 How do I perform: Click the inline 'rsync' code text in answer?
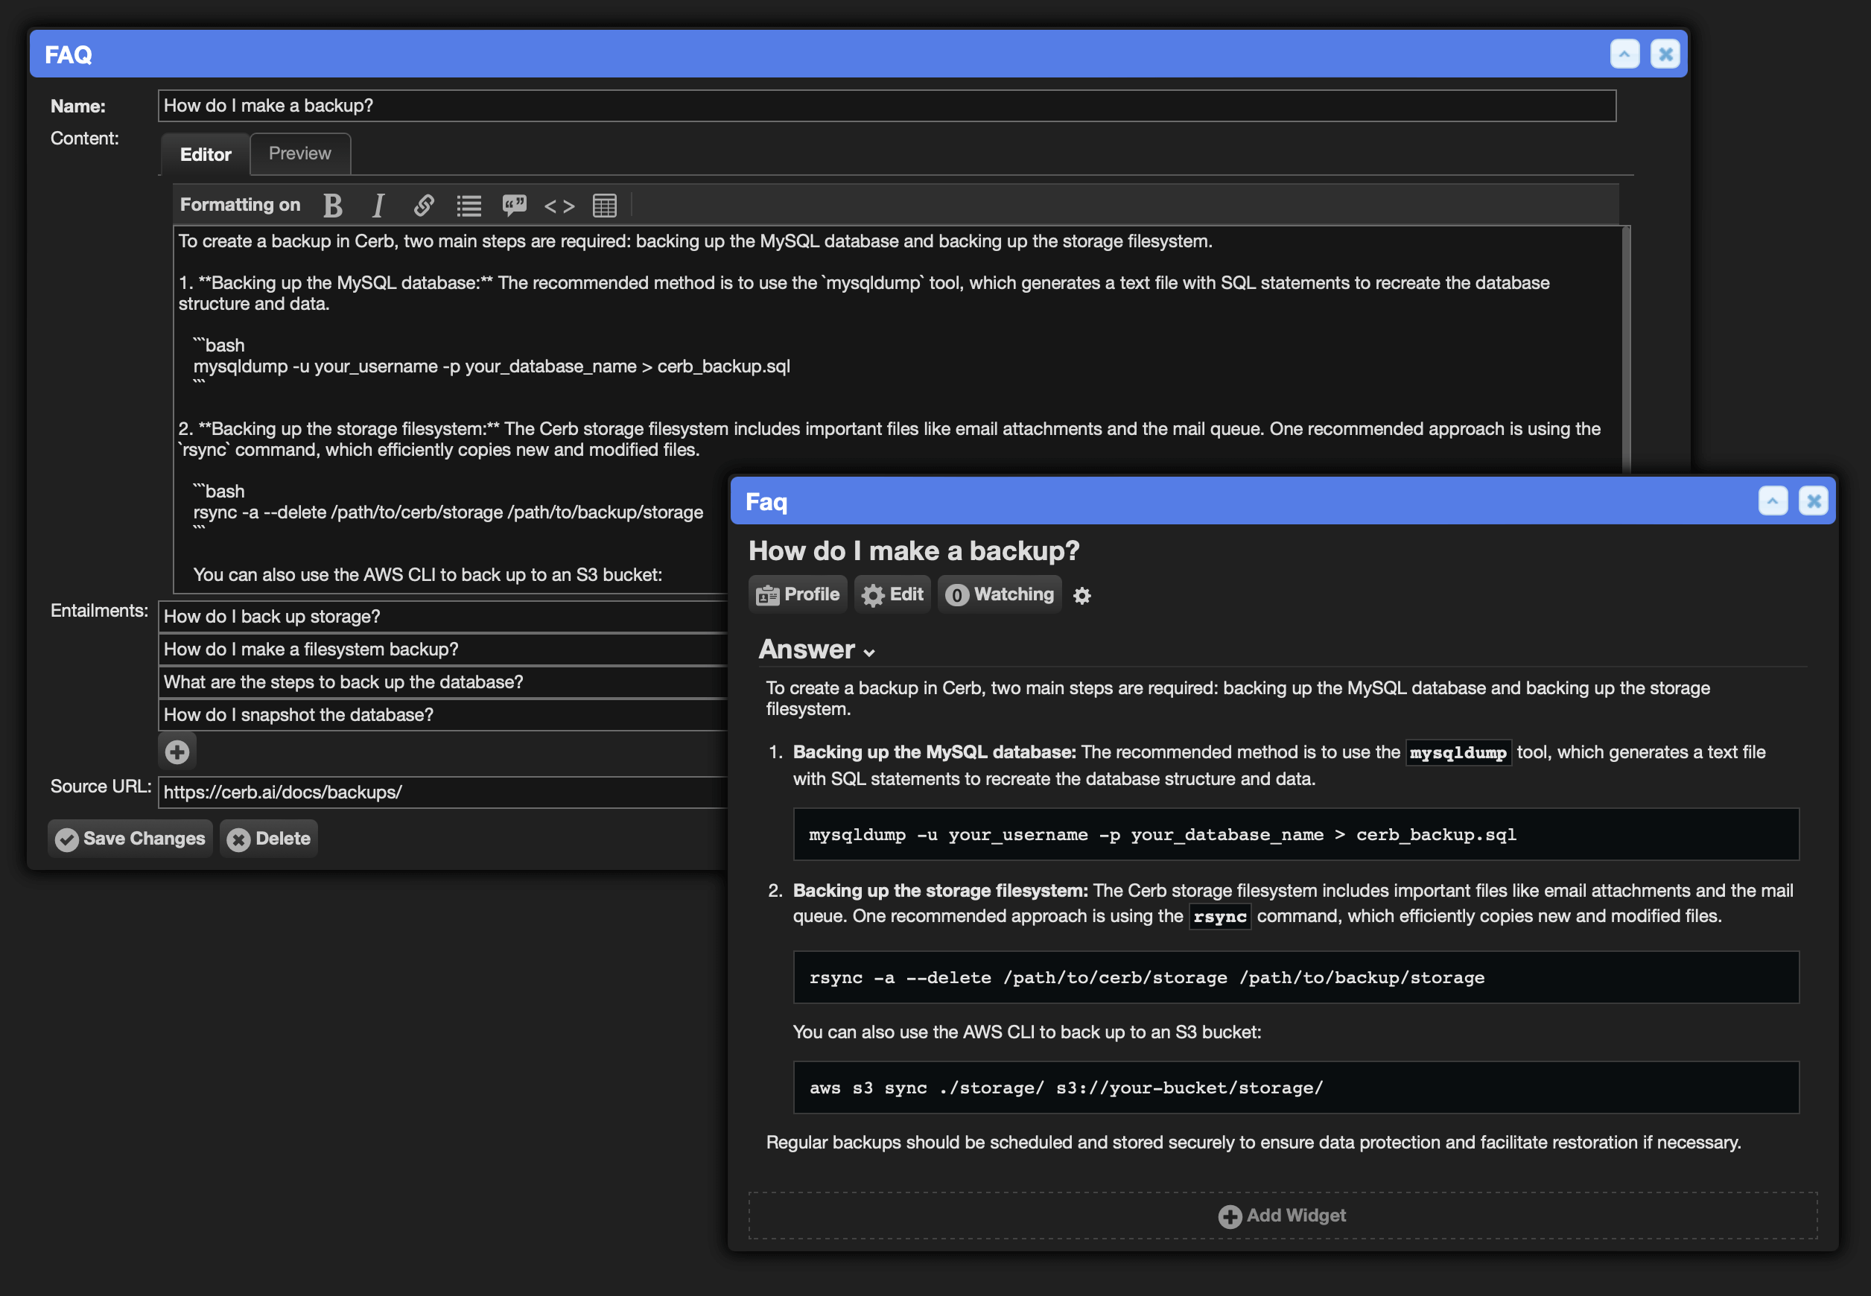(1220, 917)
